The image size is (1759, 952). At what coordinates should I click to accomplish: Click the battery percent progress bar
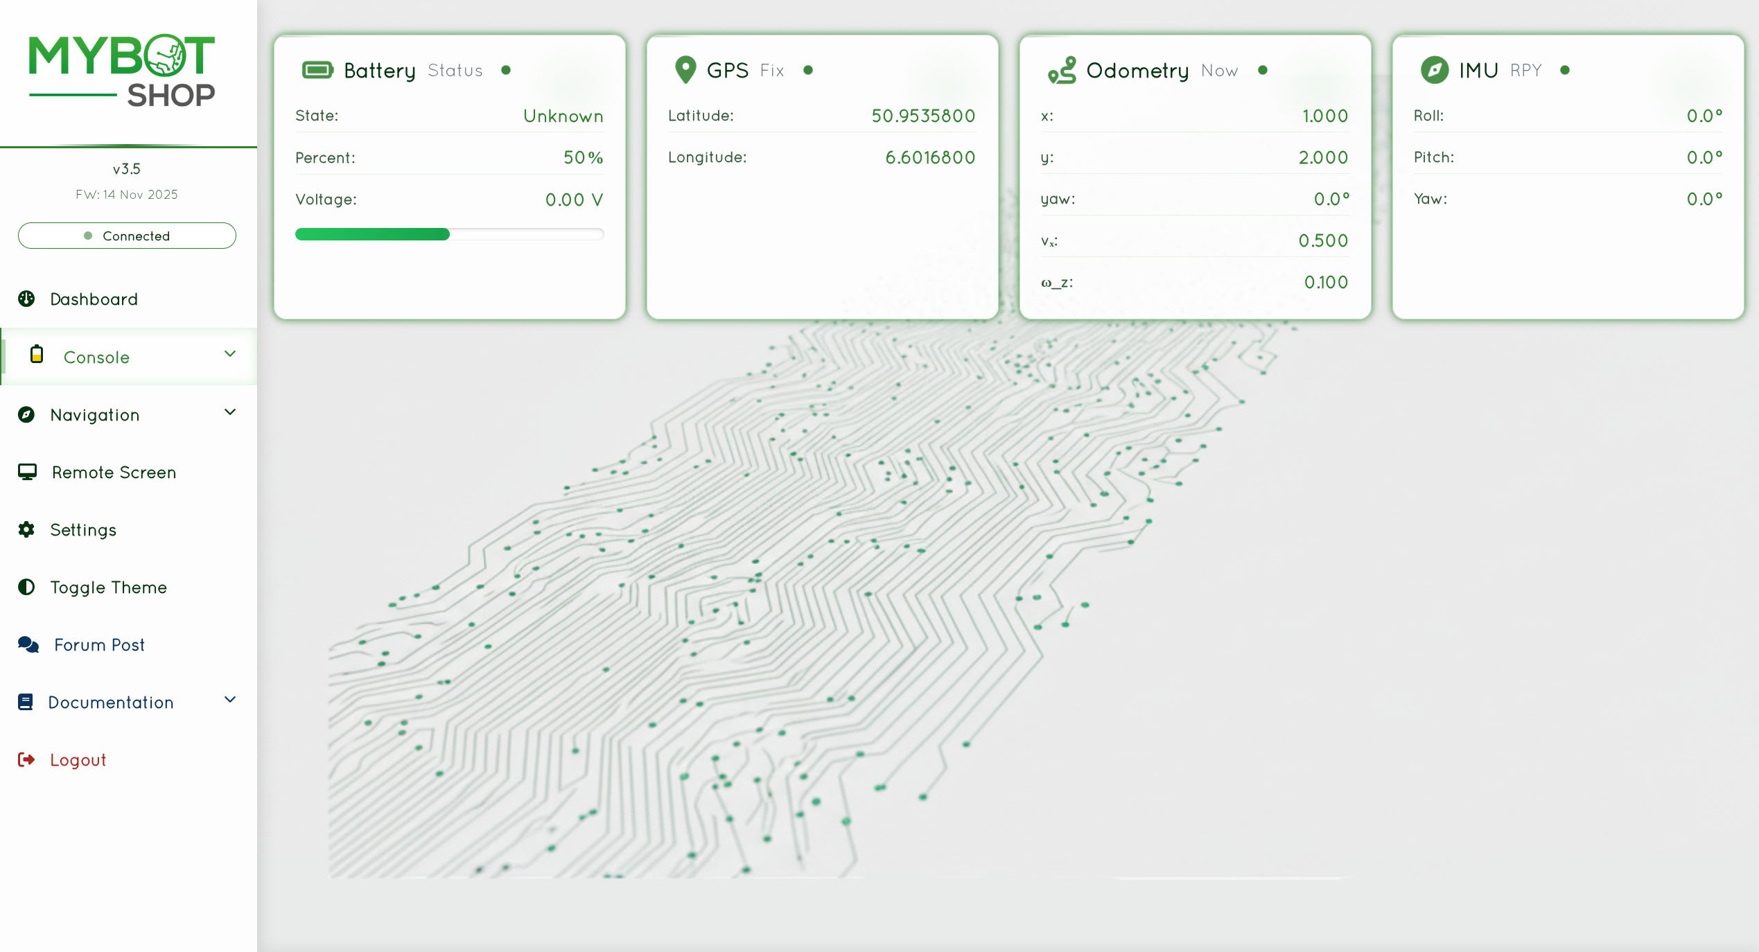pyautogui.click(x=449, y=234)
